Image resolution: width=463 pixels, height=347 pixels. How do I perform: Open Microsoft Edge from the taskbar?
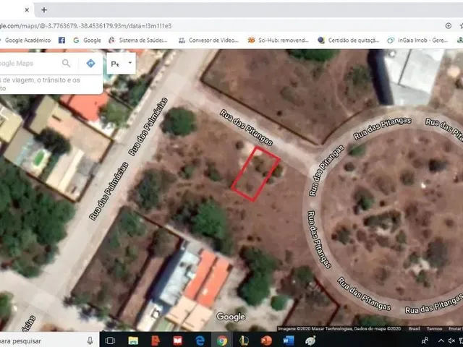coord(200,340)
